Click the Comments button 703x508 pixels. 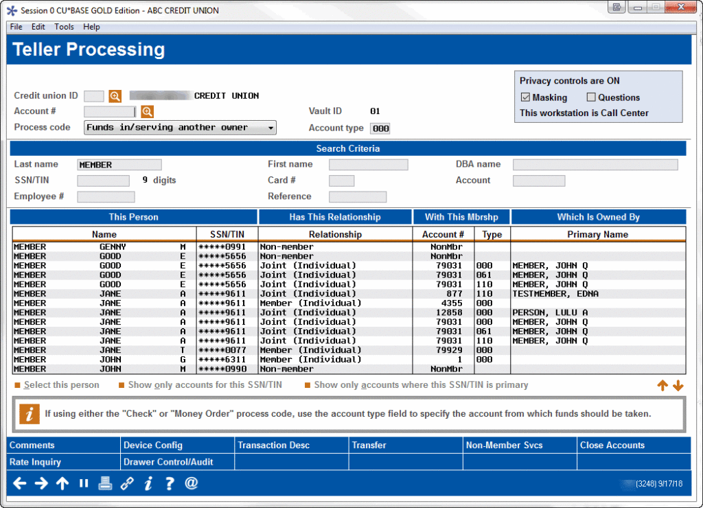[x=63, y=446]
